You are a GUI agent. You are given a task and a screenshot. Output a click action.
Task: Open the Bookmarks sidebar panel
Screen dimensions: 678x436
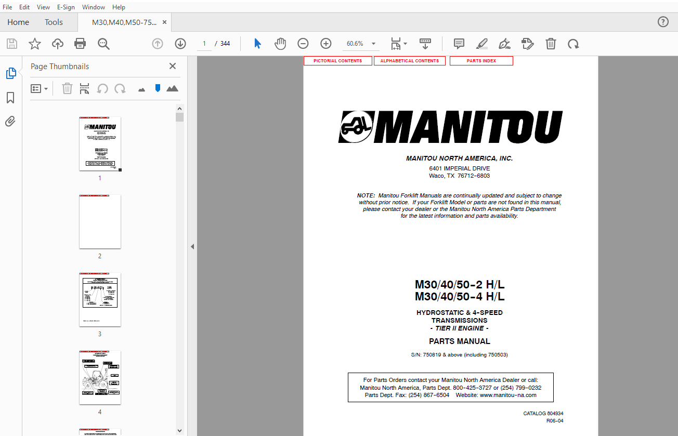click(10, 98)
